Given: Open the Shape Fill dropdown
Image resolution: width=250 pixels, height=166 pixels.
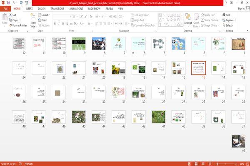Looking at the screenshot, I should click(x=208, y=15).
